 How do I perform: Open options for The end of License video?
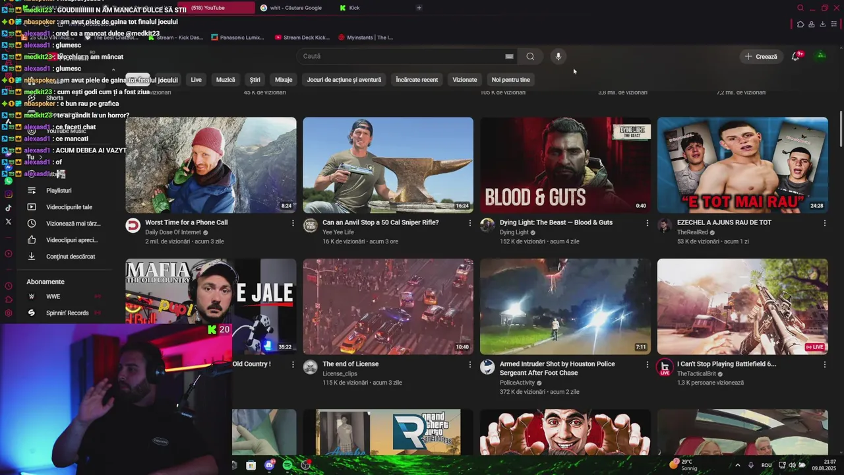click(470, 364)
